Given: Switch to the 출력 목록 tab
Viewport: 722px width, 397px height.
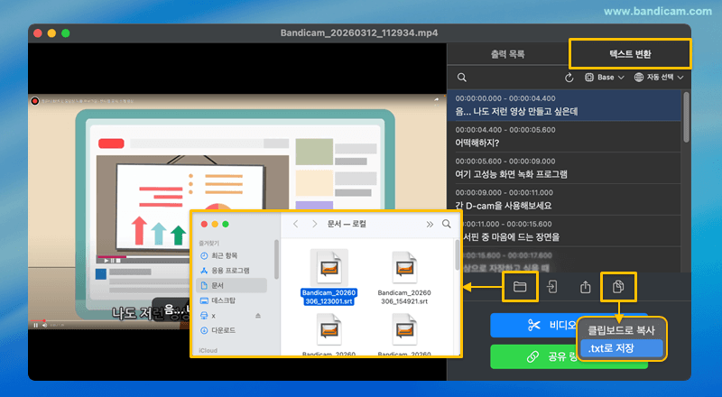Looking at the screenshot, I should point(507,54).
